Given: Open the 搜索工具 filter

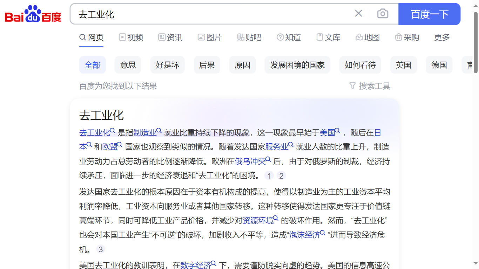Looking at the screenshot, I should (x=370, y=86).
